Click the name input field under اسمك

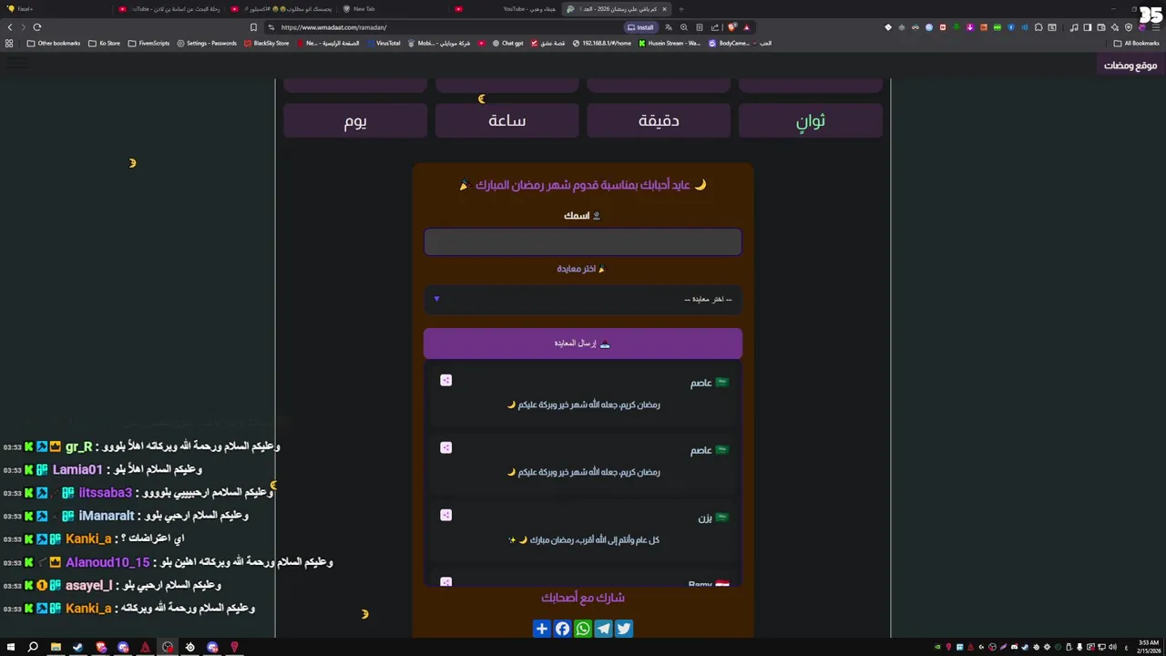pyautogui.click(x=583, y=241)
